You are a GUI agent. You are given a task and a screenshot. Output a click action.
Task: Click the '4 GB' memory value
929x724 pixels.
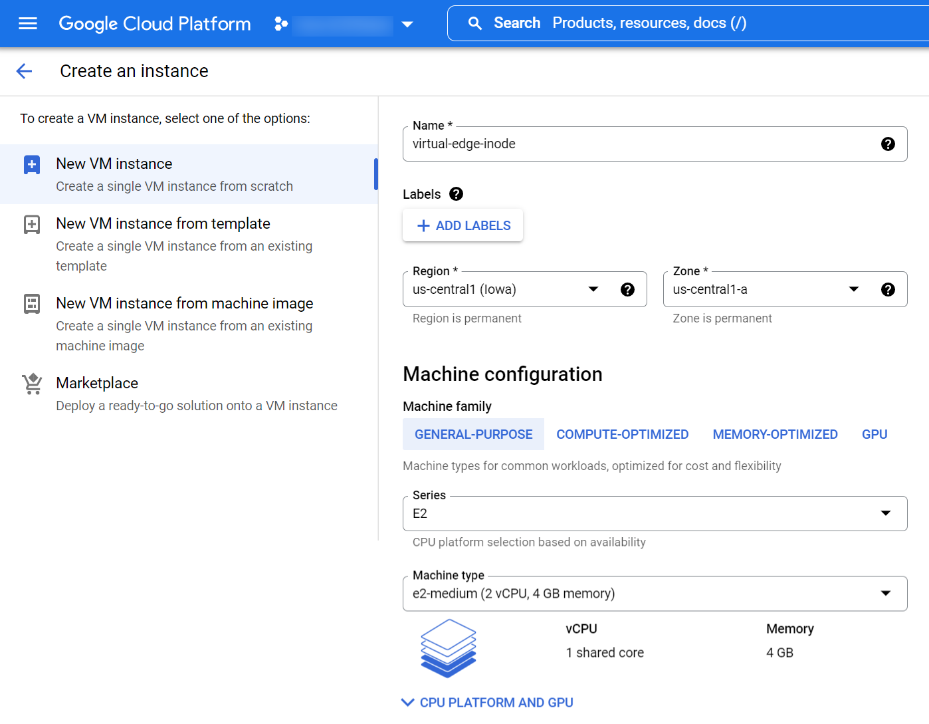click(779, 653)
